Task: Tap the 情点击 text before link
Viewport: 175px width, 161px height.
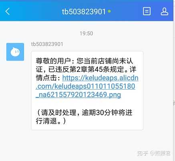Action: click(46, 78)
